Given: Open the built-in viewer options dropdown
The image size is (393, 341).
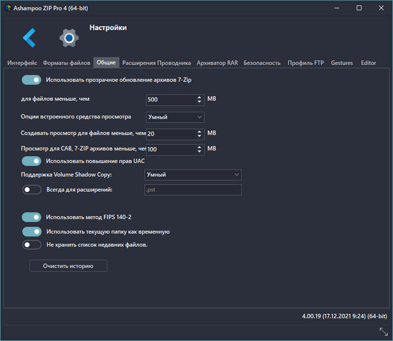Looking at the screenshot, I should 175,117.
